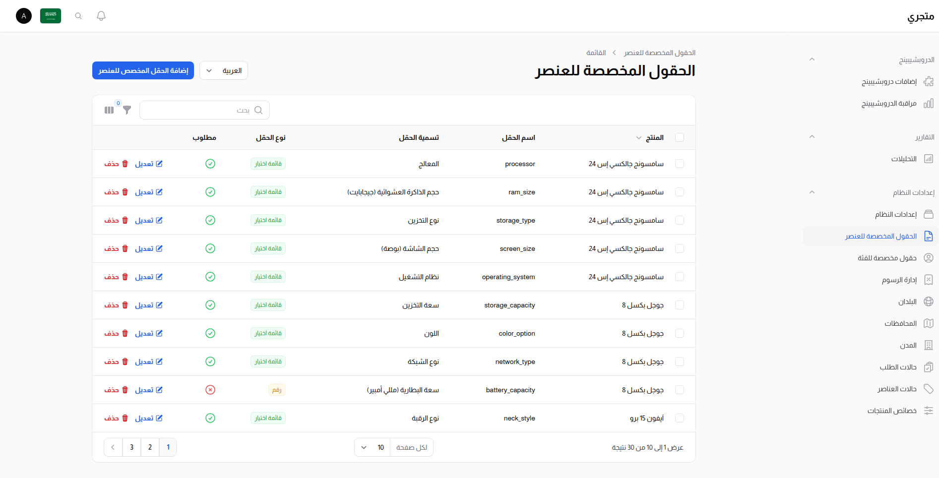Open the notifications bell icon
The height and width of the screenshot is (478, 939).
point(101,15)
